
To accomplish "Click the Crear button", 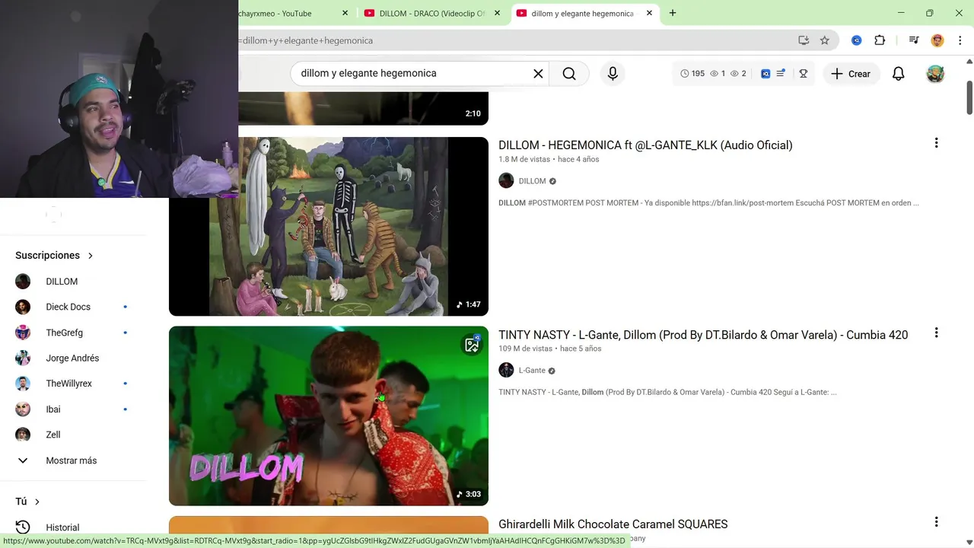I will click(x=851, y=73).
